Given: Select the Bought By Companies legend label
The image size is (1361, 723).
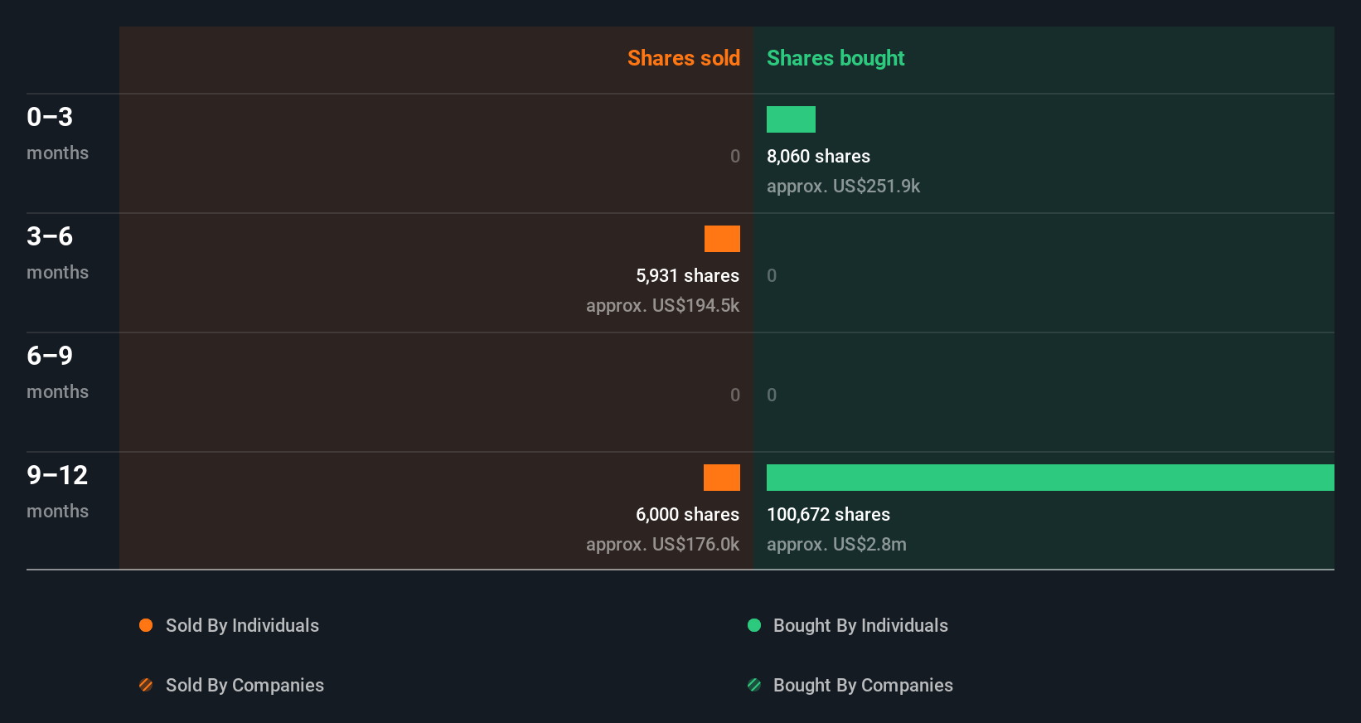Looking at the screenshot, I should tap(863, 686).
